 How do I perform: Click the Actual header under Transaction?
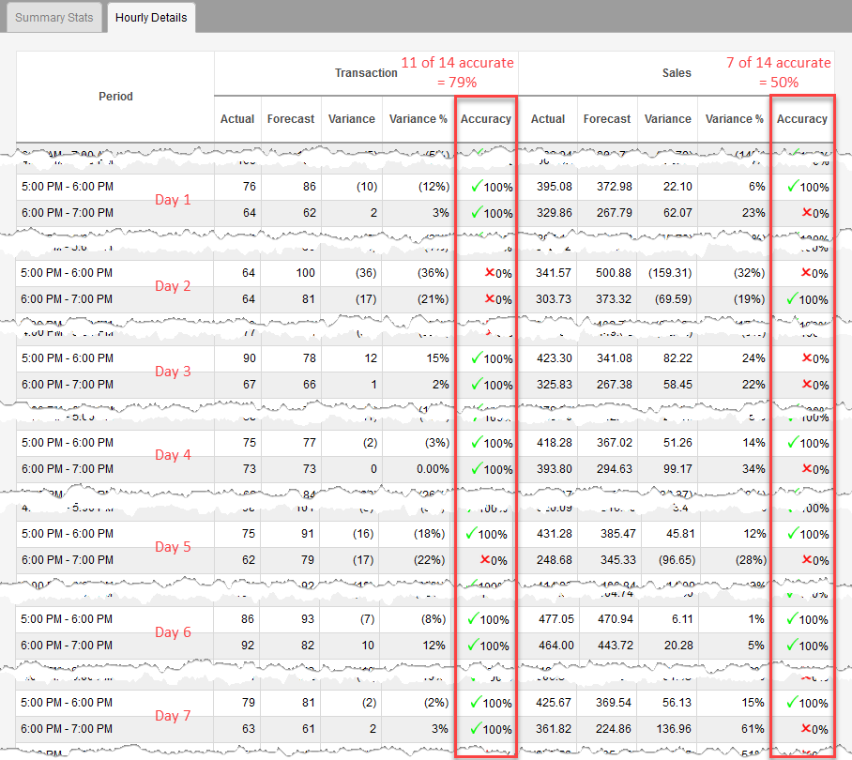236,119
